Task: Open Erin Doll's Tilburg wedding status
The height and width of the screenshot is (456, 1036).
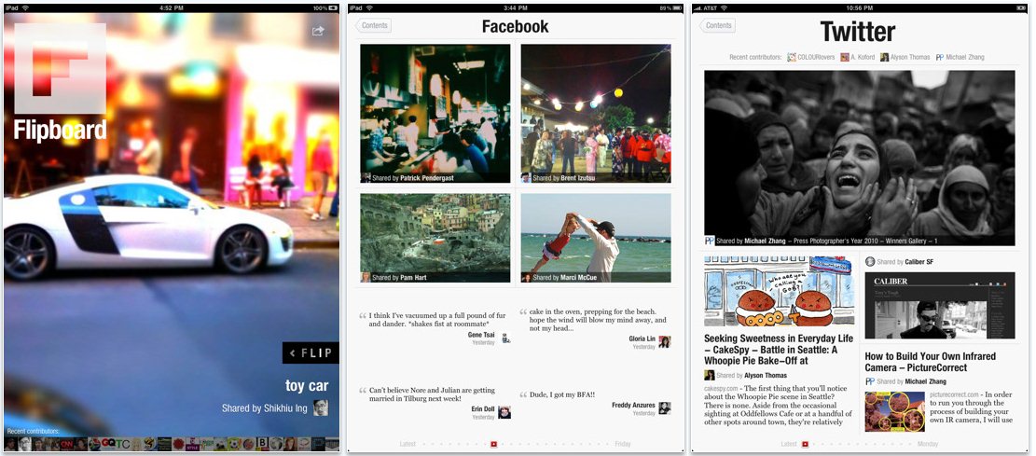Action: tap(432, 394)
